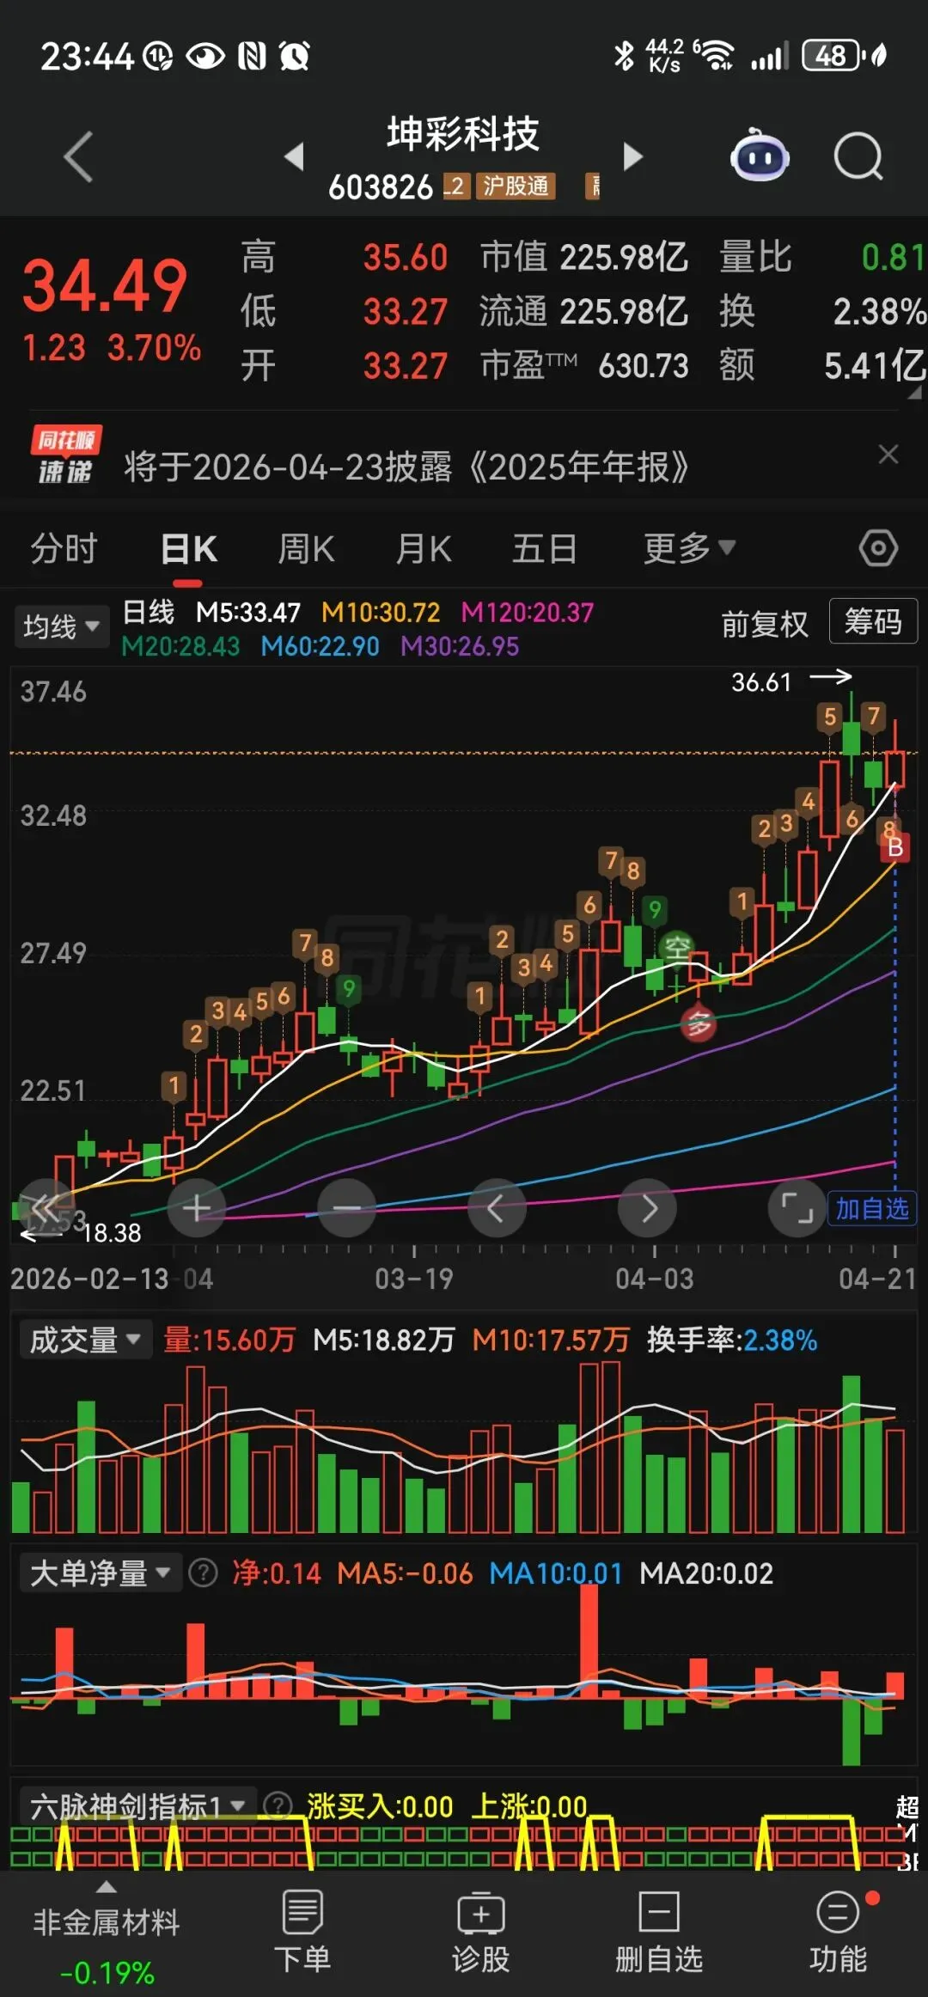Zoom in chart with plus button
This screenshot has height=1997, width=928.
[197, 1208]
